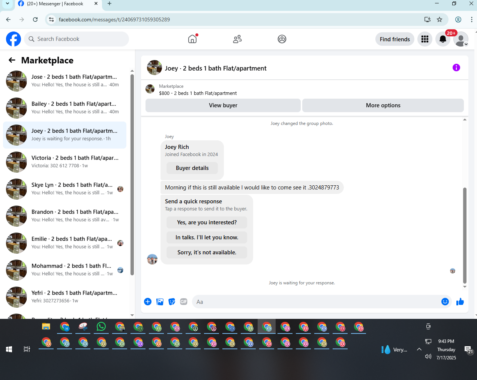Send quick response 'Sorry, it's not available.'

click(x=207, y=252)
